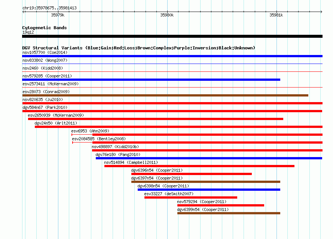Image resolution: width=333 pixels, height=239 pixels.
Task: Click the dgv76e180 (Pang2010) label
Action: (x=118, y=154)
